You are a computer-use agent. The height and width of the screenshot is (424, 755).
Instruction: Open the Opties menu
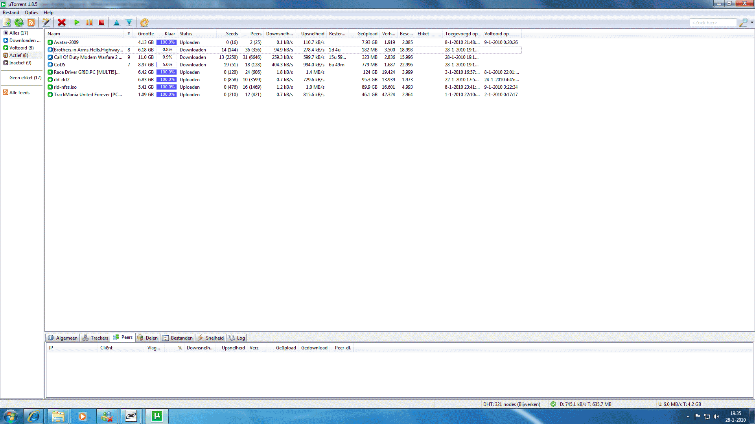(31, 13)
